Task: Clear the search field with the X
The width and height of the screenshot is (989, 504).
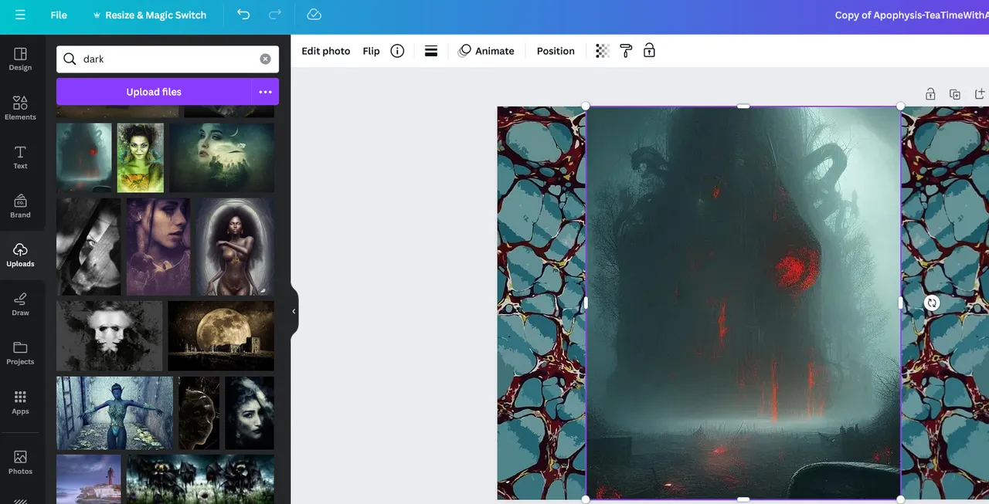Action: [265, 59]
